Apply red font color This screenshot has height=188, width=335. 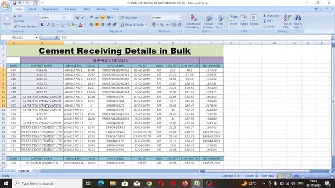click(x=80, y=25)
